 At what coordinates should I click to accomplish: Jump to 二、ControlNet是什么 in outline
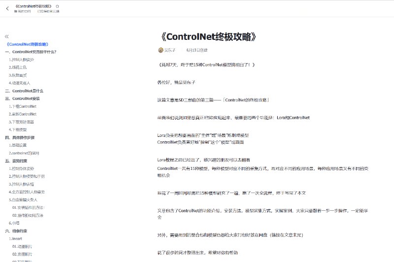[x=24, y=91]
